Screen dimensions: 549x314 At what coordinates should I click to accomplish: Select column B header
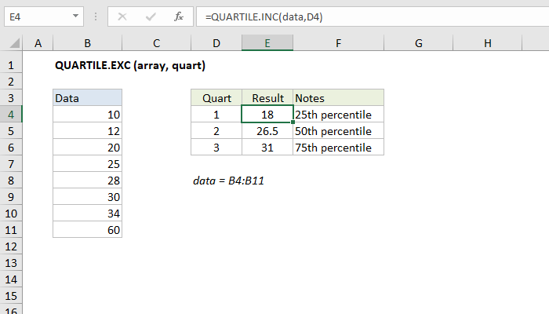tap(88, 43)
